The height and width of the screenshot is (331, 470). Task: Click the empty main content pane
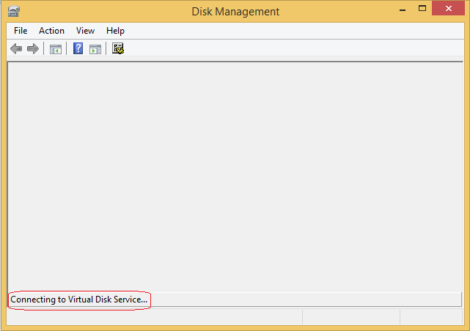click(235, 176)
